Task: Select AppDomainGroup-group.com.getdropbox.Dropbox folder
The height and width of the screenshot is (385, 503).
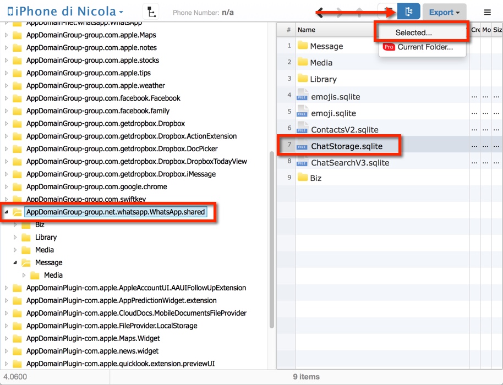Action: (106, 123)
